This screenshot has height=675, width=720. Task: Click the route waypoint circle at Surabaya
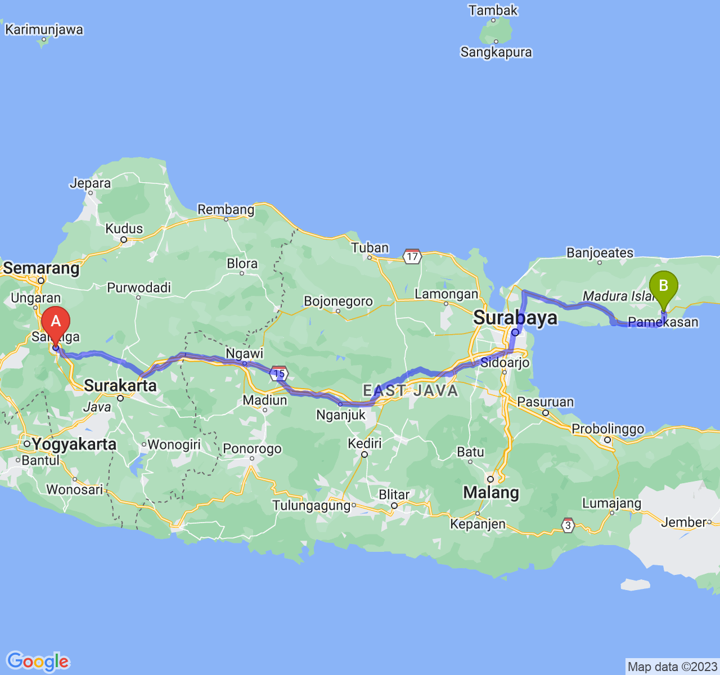pos(515,332)
